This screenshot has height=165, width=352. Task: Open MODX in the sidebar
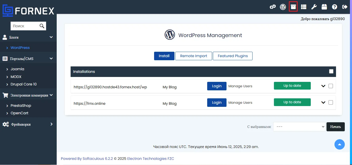click(x=16, y=77)
